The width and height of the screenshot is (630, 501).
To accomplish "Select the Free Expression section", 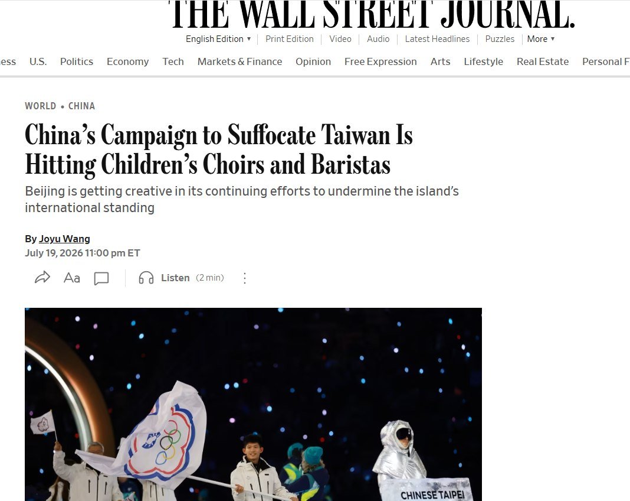I will 380,61.
